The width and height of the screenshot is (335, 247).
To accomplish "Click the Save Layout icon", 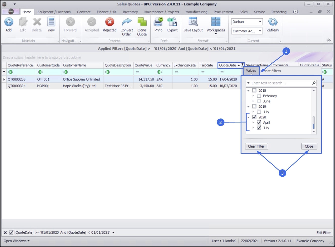I will [193, 22].
